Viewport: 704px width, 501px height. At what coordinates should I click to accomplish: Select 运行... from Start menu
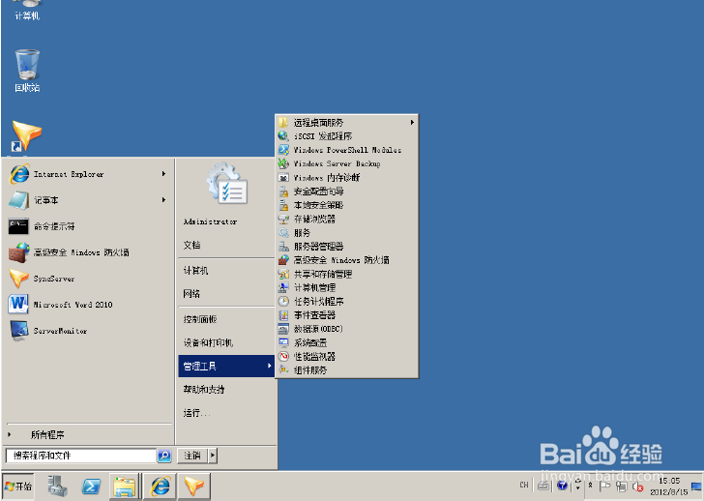[x=196, y=413]
